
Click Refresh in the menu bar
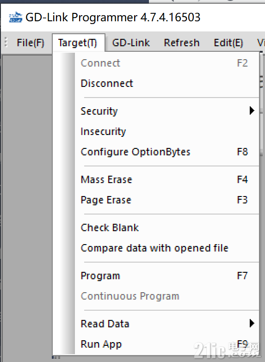coord(182,43)
